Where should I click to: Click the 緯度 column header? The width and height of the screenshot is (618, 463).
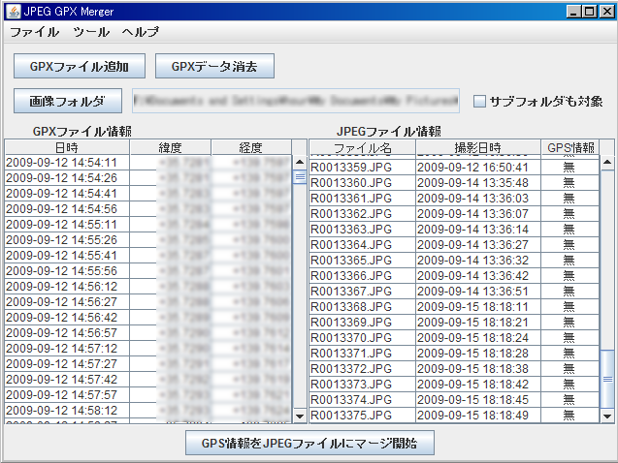(x=171, y=147)
